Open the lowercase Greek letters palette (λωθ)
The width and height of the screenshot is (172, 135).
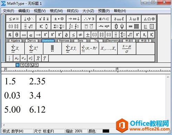point(134,19)
